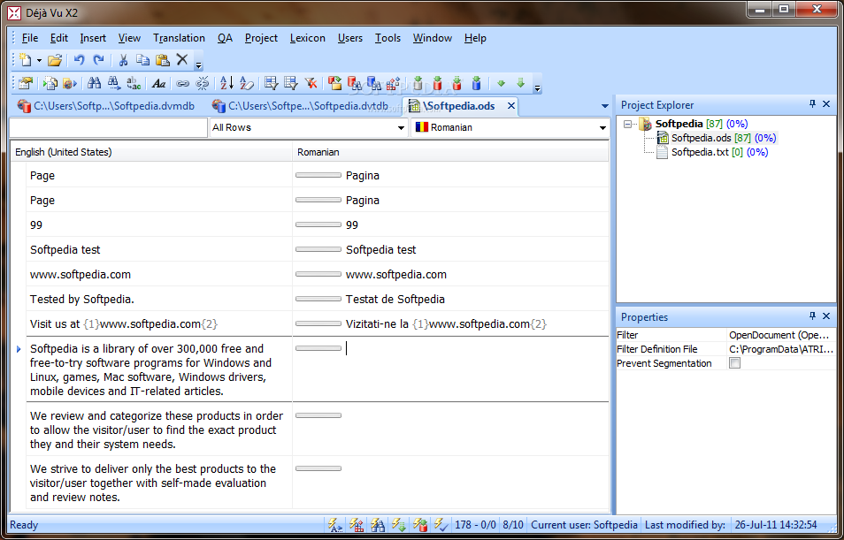Close the Project Explorer panel
This screenshot has height=540, width=844.
coord(826,104)
